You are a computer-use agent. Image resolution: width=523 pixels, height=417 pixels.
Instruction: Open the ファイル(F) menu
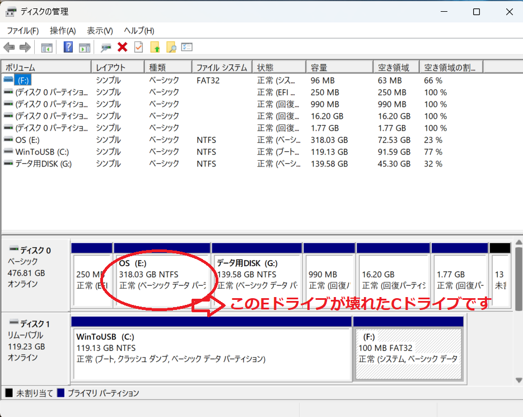pos(22,31)
